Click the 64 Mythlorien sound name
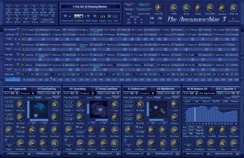The width and height of the screenshot is (244, 158). click(165, 89)
